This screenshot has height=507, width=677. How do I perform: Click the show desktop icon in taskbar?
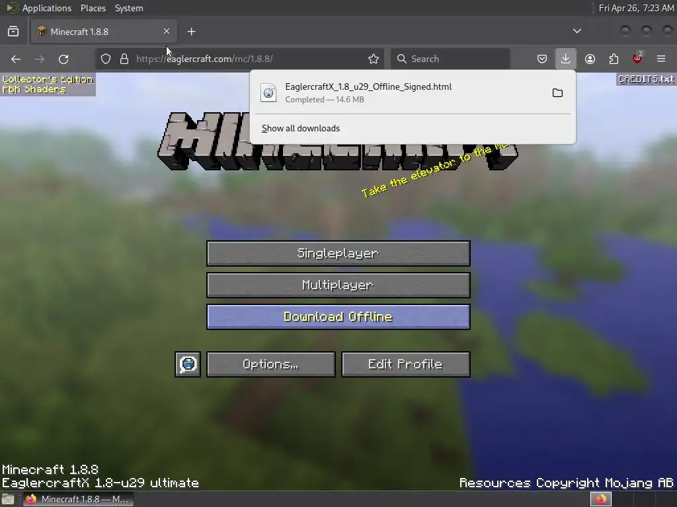tap(8, 499)
